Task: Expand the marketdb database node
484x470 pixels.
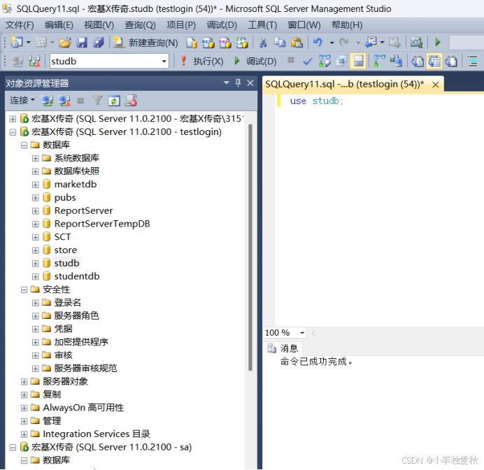Action: [x=36, y=185]
